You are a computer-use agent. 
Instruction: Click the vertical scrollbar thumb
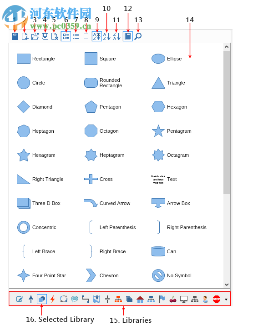tap(227, 122)
